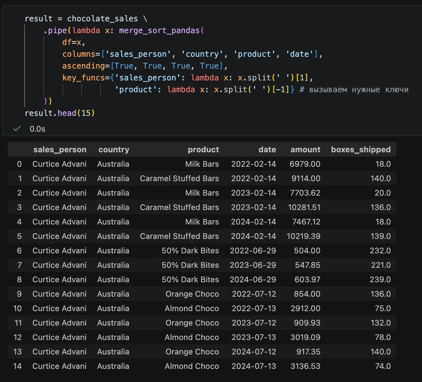Click date cell 2024-02-14 in row 5
Image resolution: width=422 pixels, height=382 pixels.
point(254,236)
